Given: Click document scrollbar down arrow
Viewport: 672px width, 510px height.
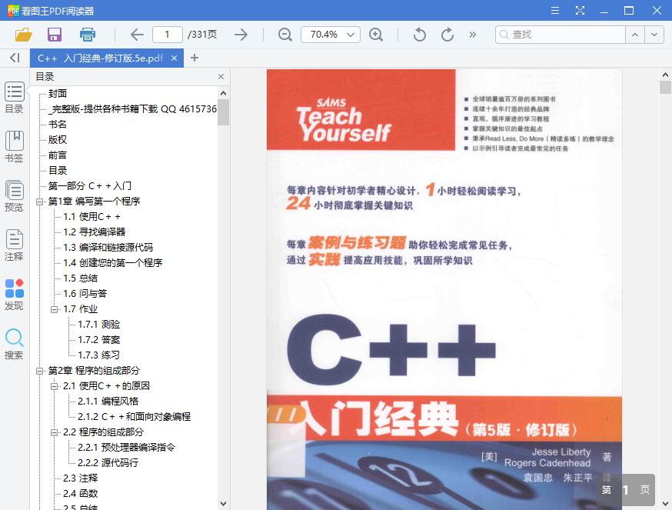Looking at the screenshot, I should [665, 504].
